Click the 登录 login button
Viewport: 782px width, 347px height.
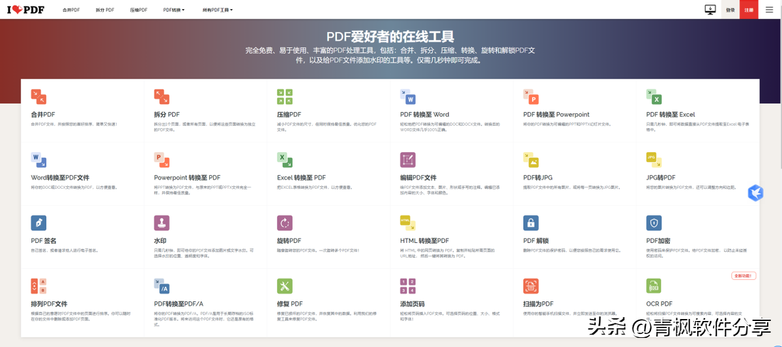[731, 10]
